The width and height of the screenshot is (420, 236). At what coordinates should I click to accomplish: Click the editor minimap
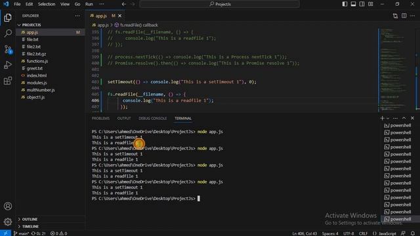point(396,70)
